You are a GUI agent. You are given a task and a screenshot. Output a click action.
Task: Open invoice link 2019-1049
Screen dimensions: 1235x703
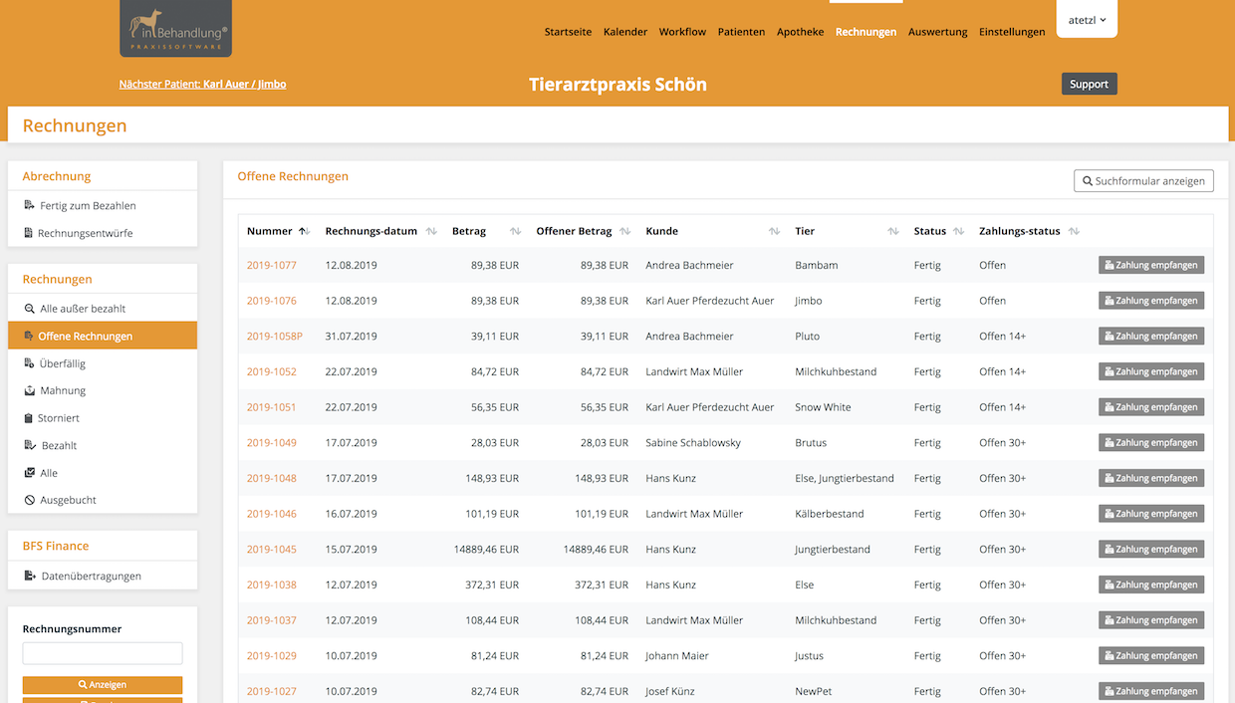(x=272, y=443)
